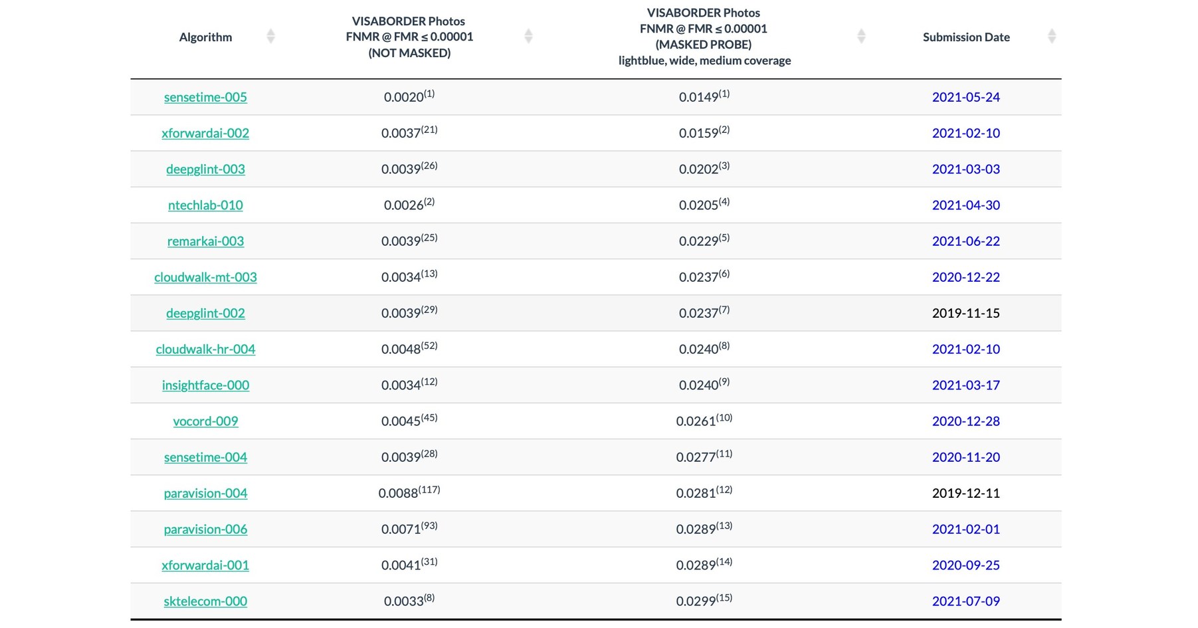Open the cloudwalk-mt-003 algorithm link
This screenshot has width=1198, height=628.
[x=205, y=277]
